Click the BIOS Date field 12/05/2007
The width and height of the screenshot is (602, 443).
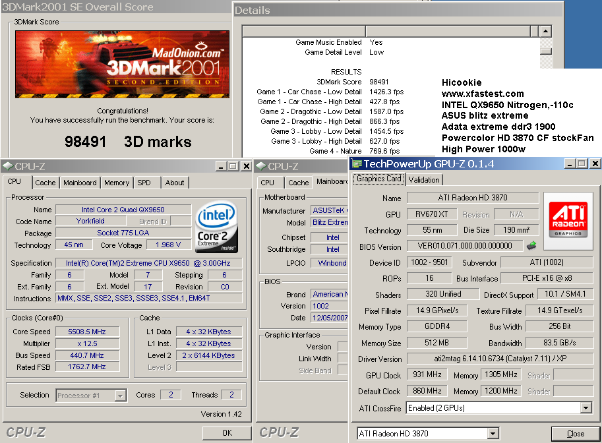329,318
